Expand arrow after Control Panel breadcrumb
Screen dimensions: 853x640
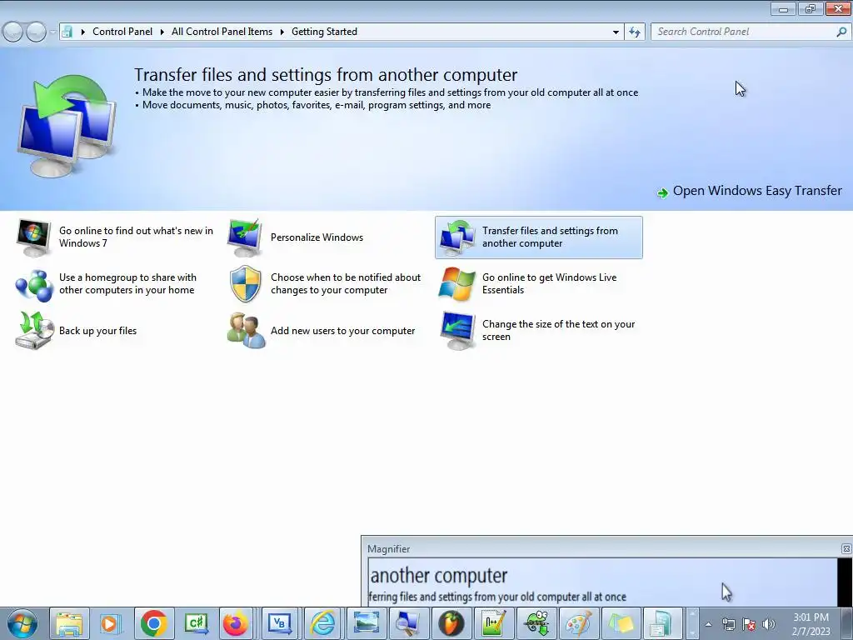pos(162,32)
